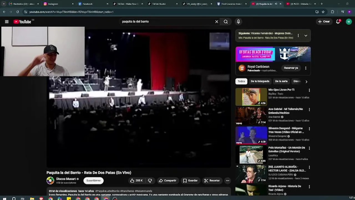Expand the playlist panel chevron
The width and height of the screenshot is (355, 200).
click(306, 36)
